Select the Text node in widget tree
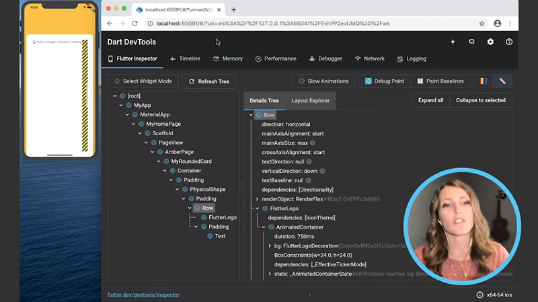 tap(220, 236)
